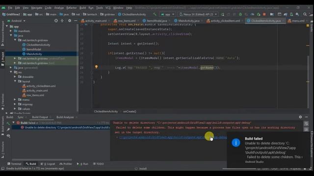The image size is (314, 176).
Task: Open the Terminal tool window
Action: pyautogui.click(x=14, y=164)
